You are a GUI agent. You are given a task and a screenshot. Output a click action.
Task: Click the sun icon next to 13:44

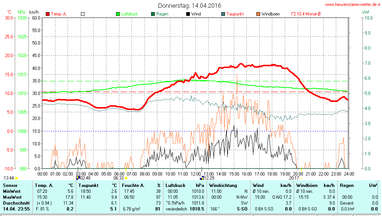tap(17, 178)
